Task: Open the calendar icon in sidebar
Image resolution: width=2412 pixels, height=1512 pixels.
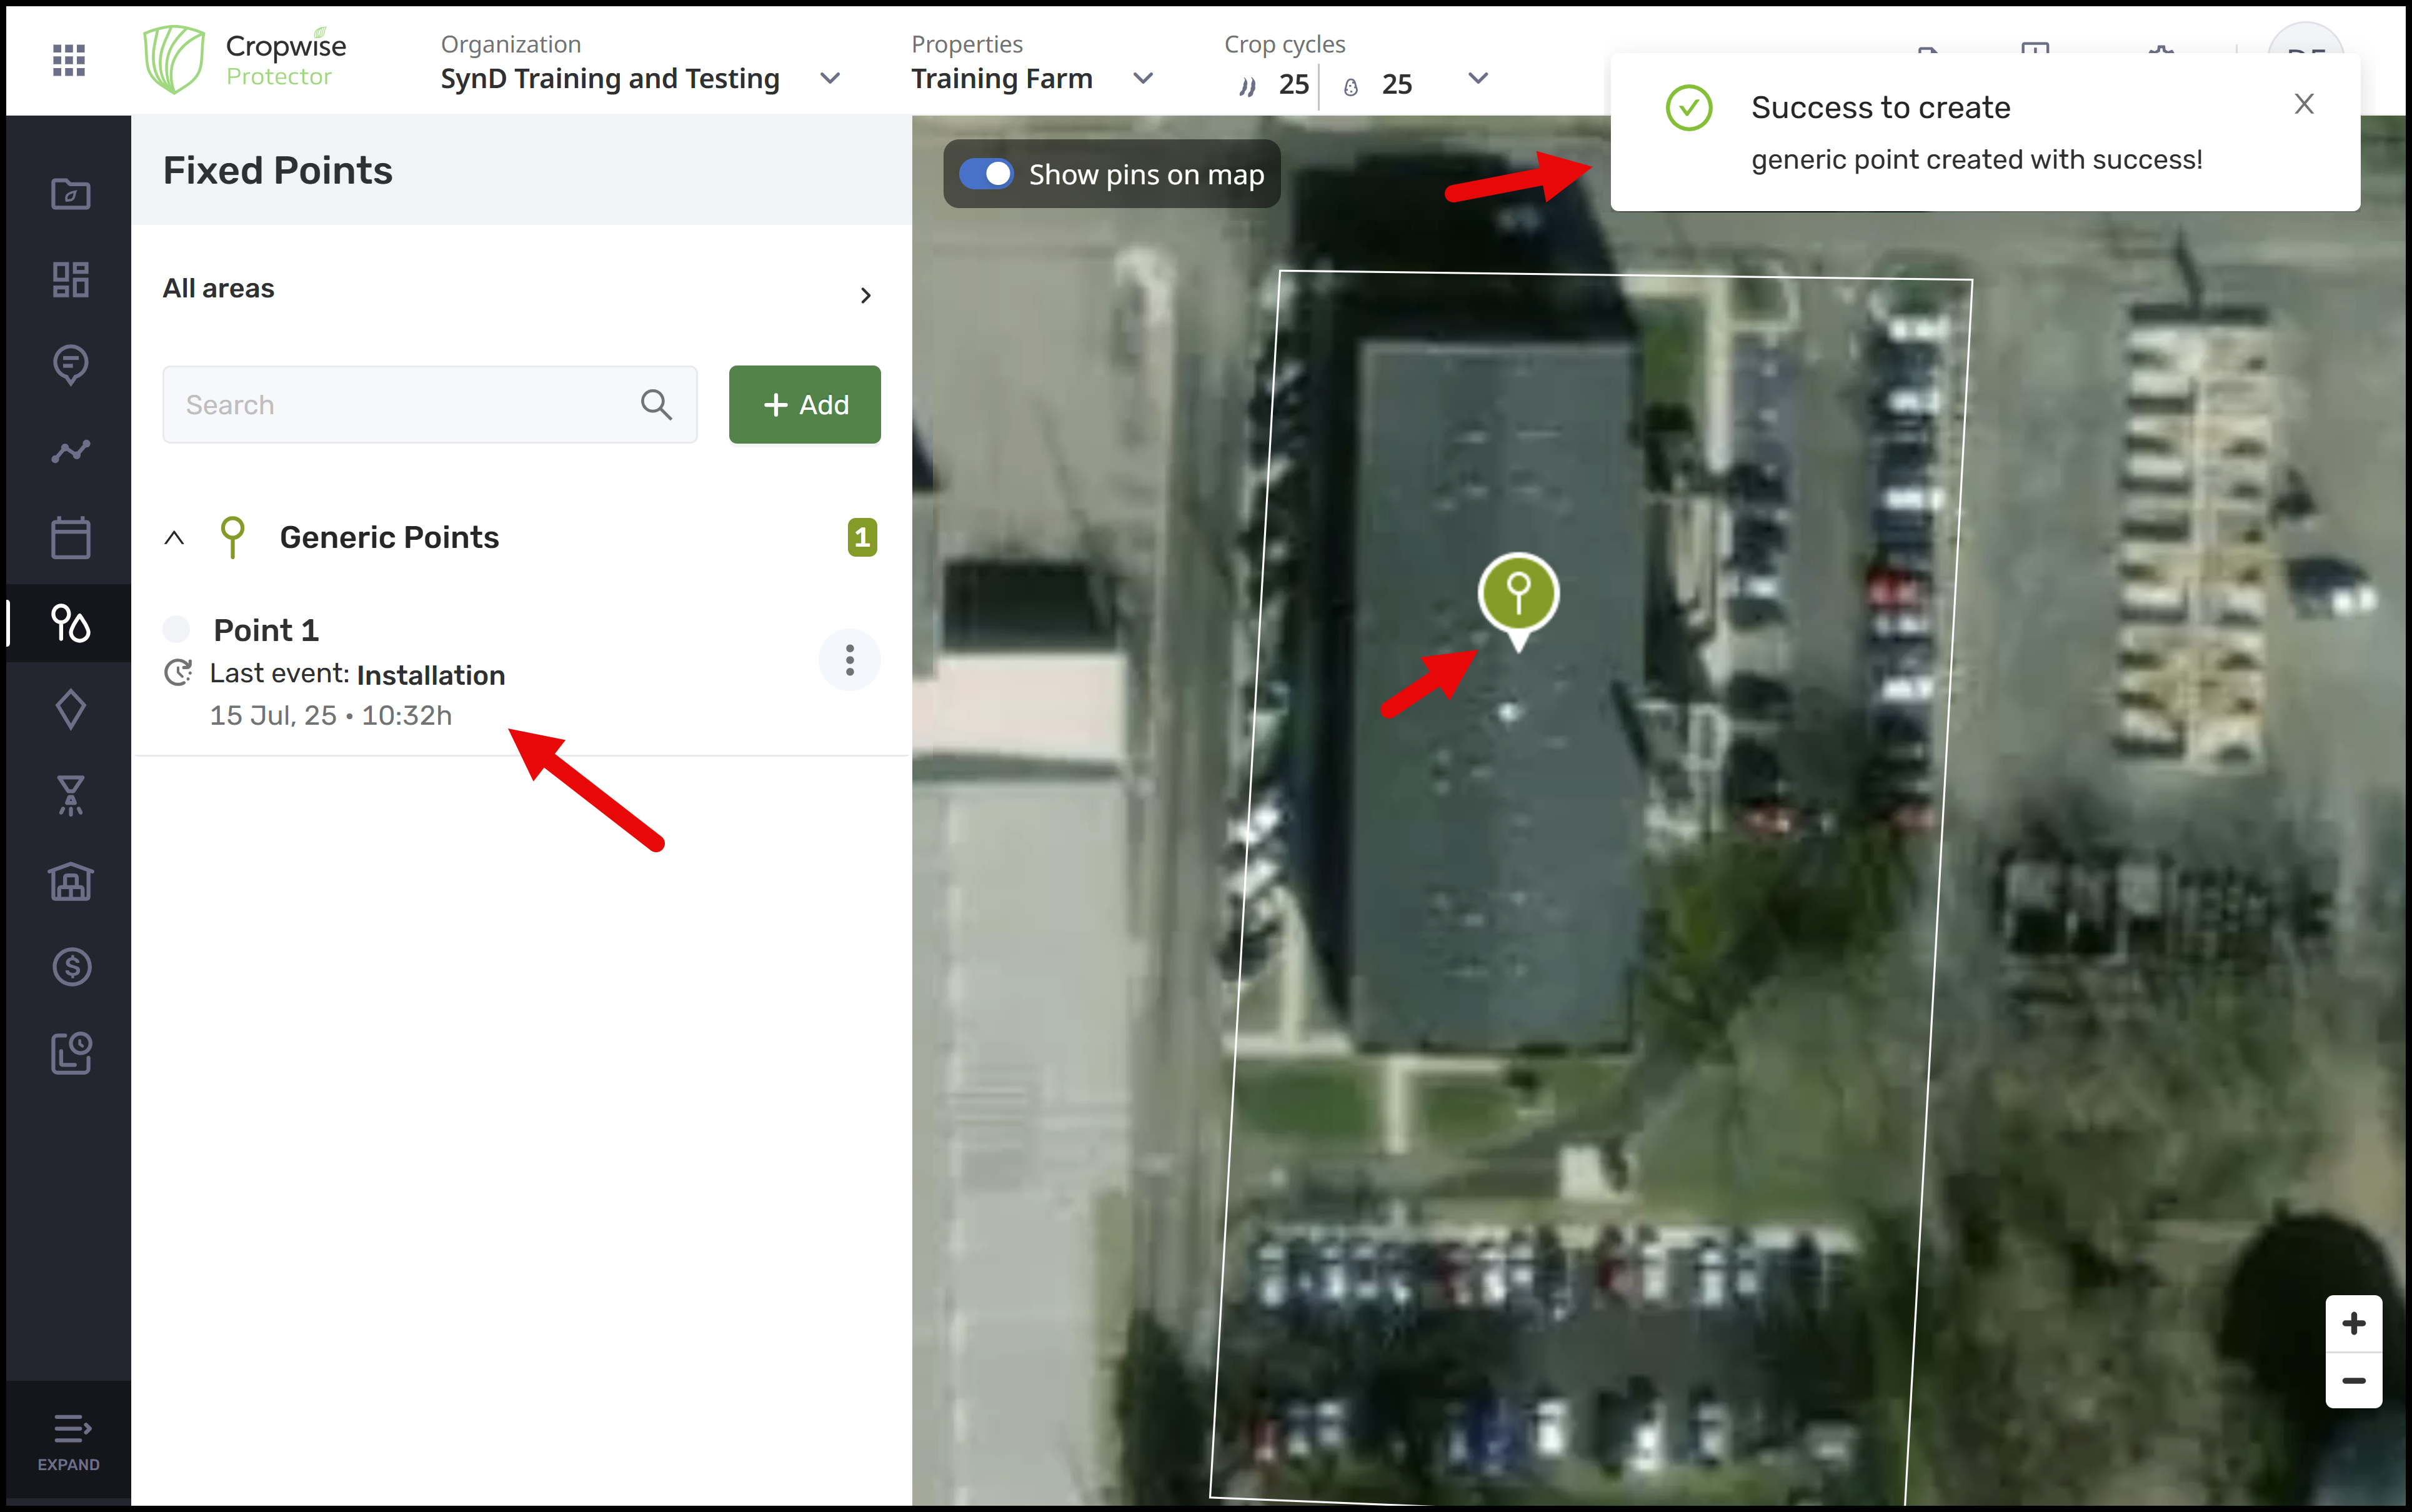Action: coord(70,538)
